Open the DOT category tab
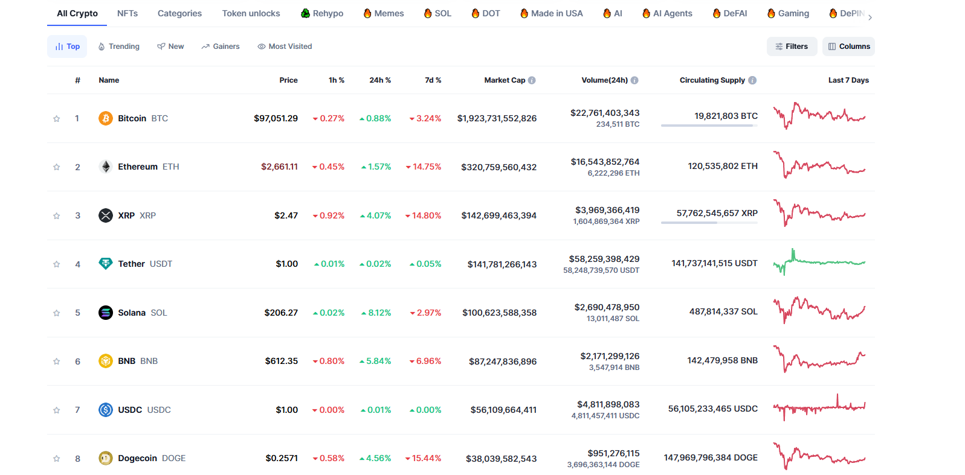The height and width of the screenshot is (475, 965). tap(486, 13)
